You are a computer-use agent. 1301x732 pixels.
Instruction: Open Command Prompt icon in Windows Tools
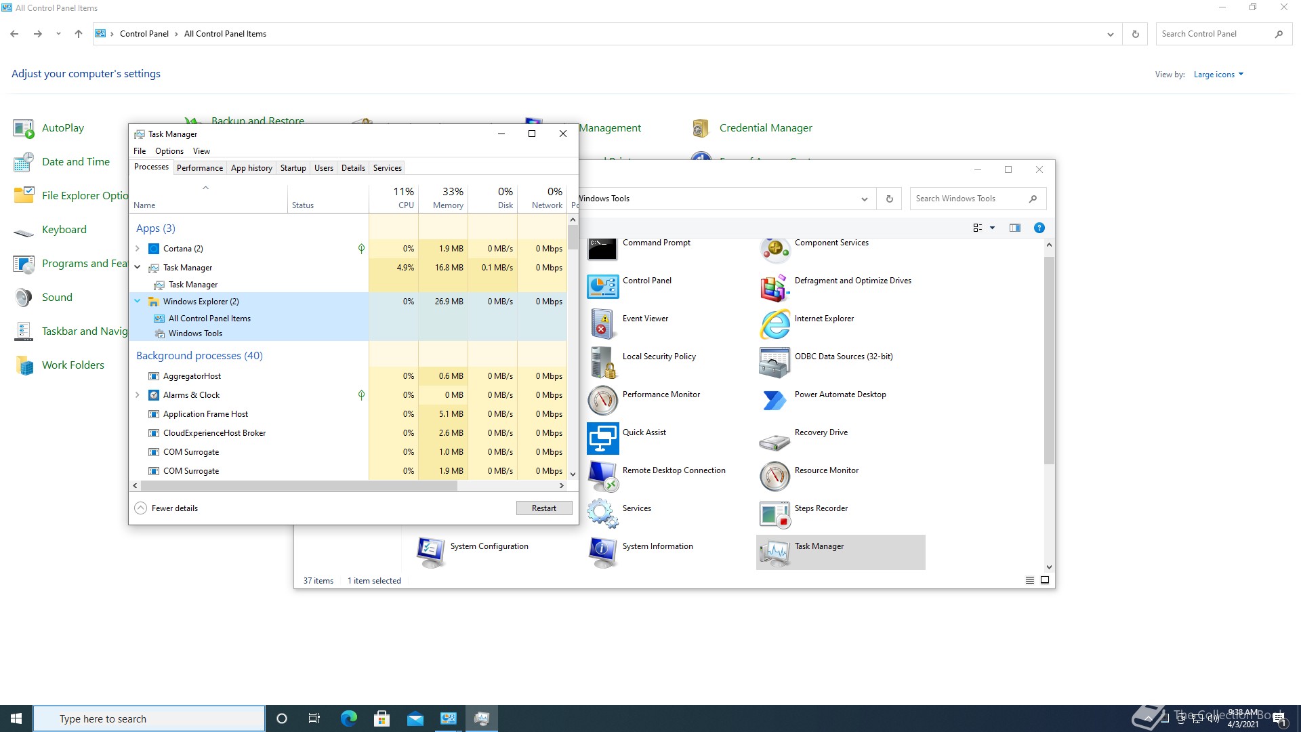pyautogui.click(x=602, y=249)
